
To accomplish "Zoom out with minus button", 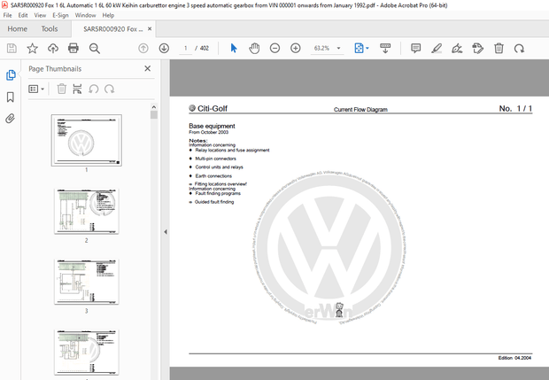I will 274,49.
